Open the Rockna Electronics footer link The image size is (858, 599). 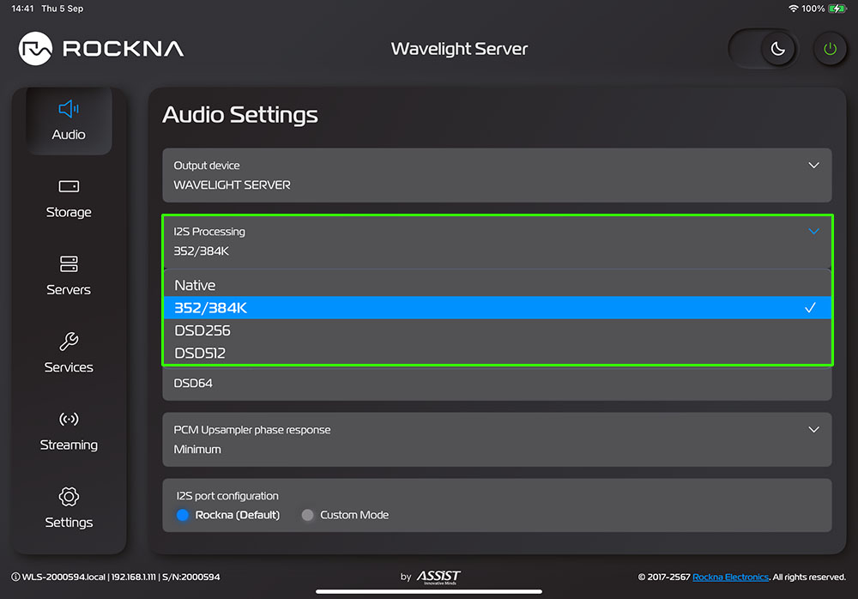(730, 578)
